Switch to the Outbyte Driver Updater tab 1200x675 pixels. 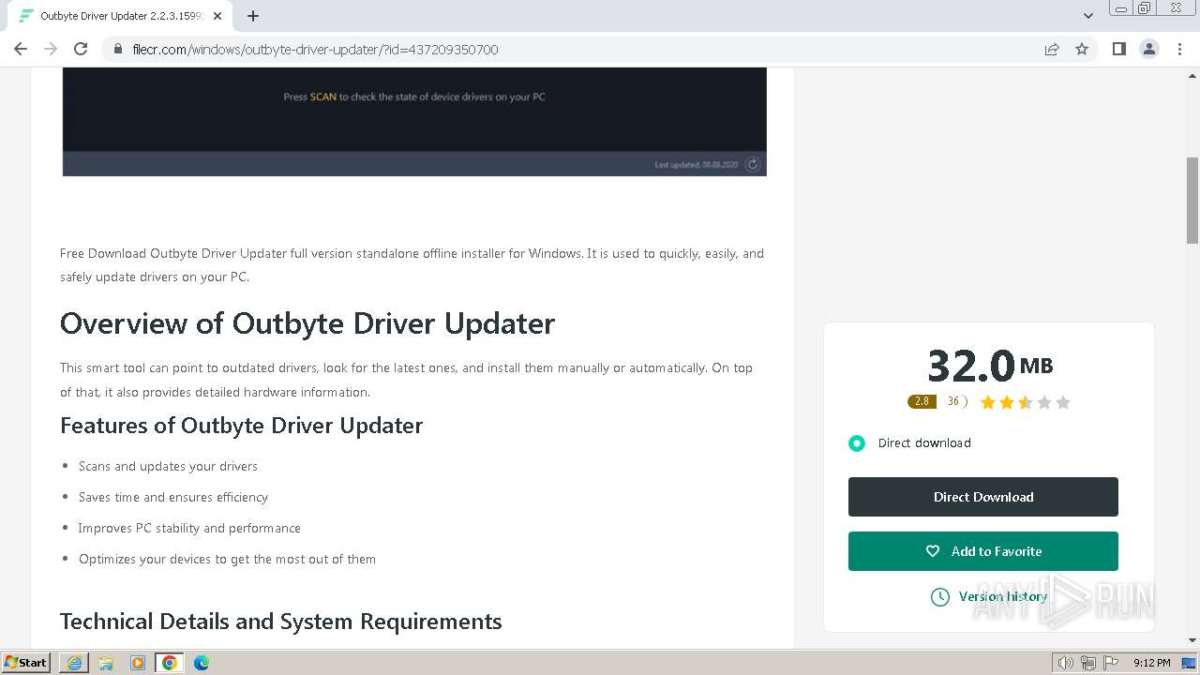coord(120,16)
